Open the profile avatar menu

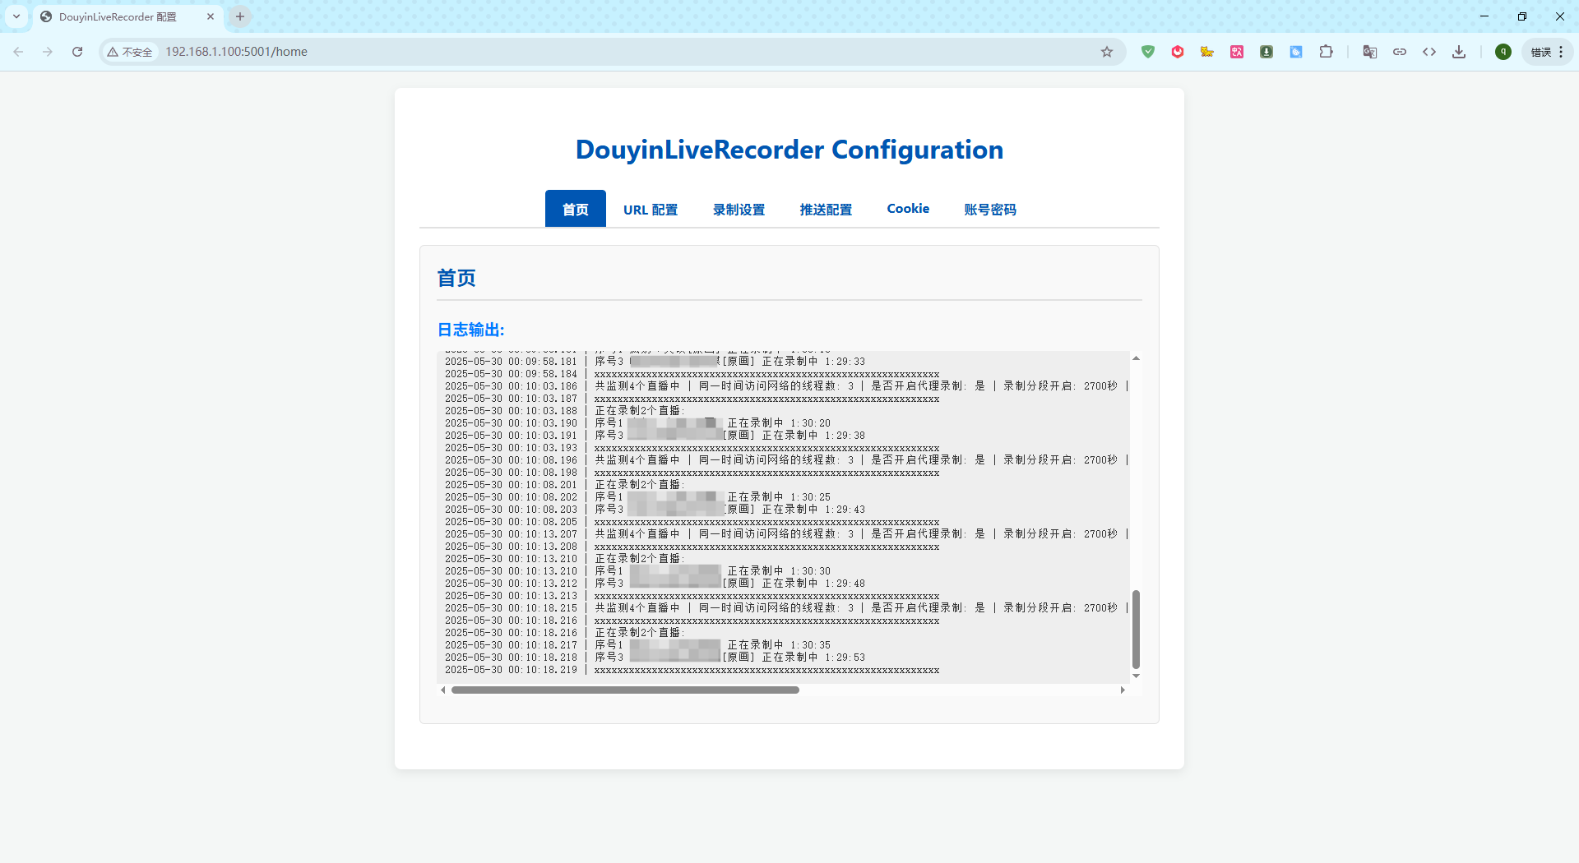(x=1503, y=51)
